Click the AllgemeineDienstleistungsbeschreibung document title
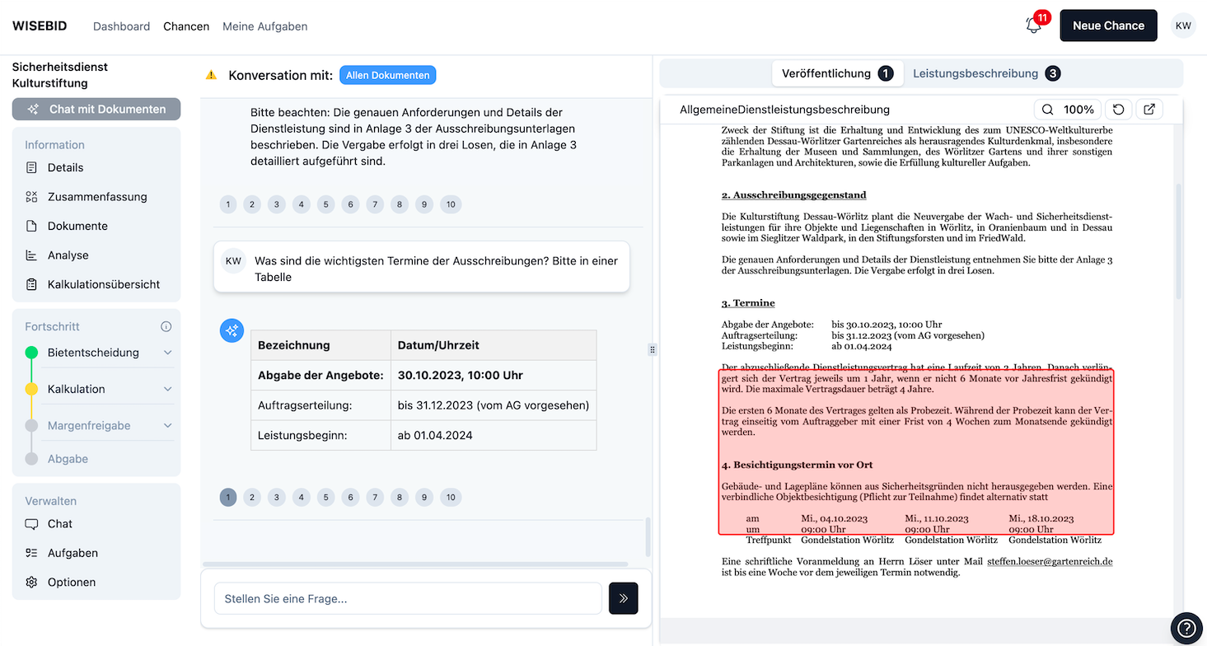The image size is (1207, 646). point(784,110)
